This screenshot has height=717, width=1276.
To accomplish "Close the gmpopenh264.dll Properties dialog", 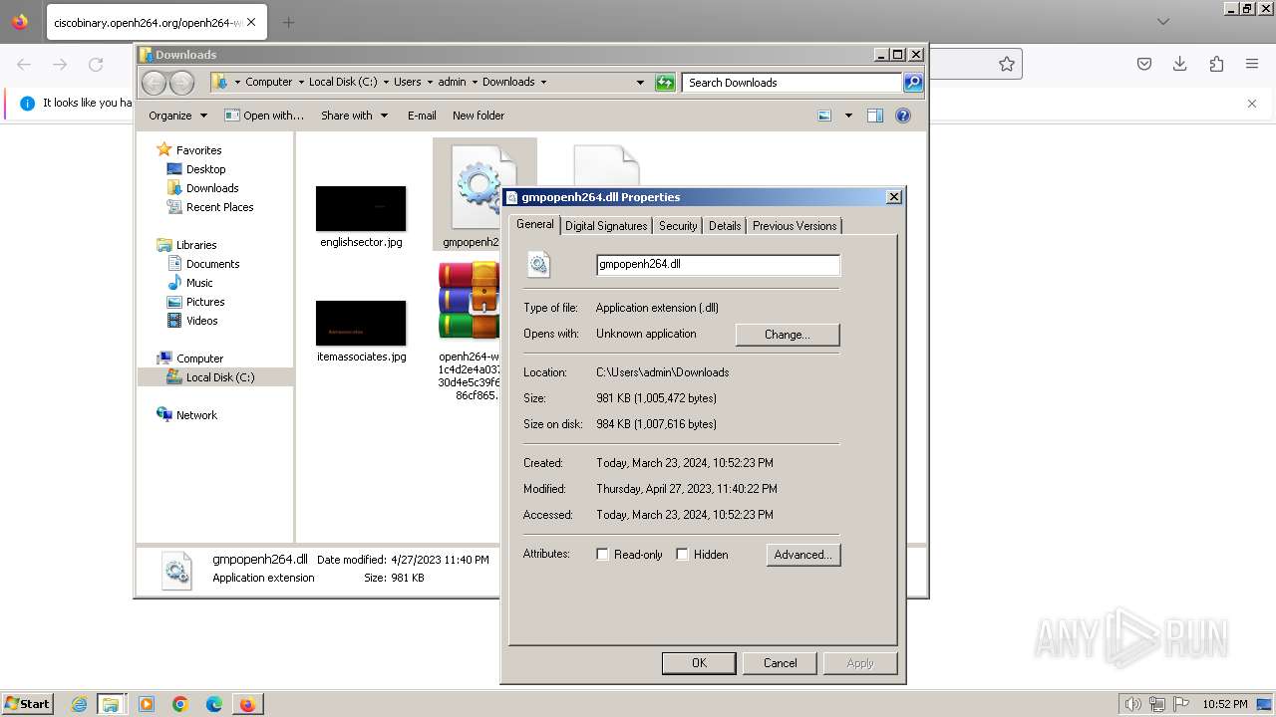I will click(x=894, y=197).
